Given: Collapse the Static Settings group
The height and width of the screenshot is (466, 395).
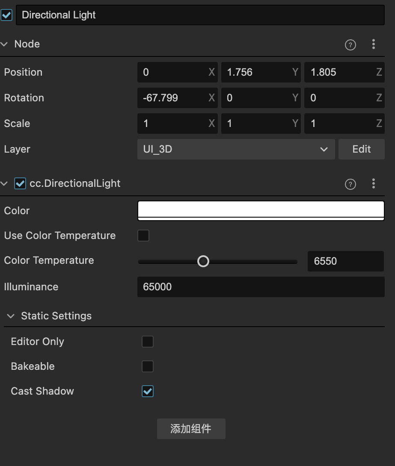Looking at the screenshot, I should pos(11,316).
